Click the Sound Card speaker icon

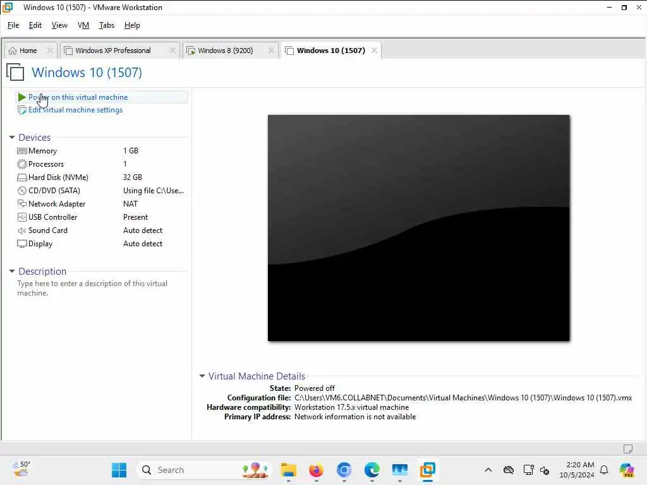tap(22, 231)
